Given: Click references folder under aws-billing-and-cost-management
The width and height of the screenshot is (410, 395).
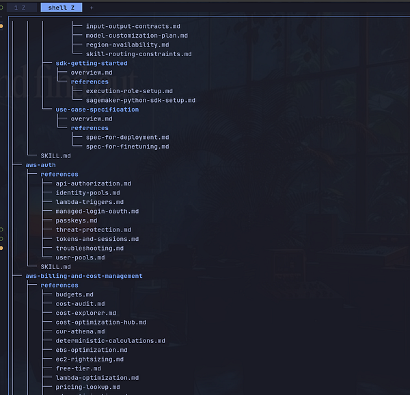Looking at the screenshot, I should click(x=59, y=285).
